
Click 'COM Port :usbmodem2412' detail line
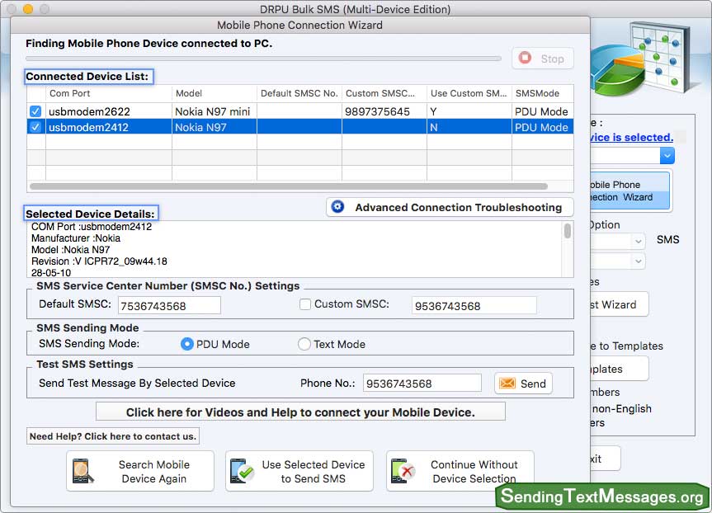pos(92,227)
